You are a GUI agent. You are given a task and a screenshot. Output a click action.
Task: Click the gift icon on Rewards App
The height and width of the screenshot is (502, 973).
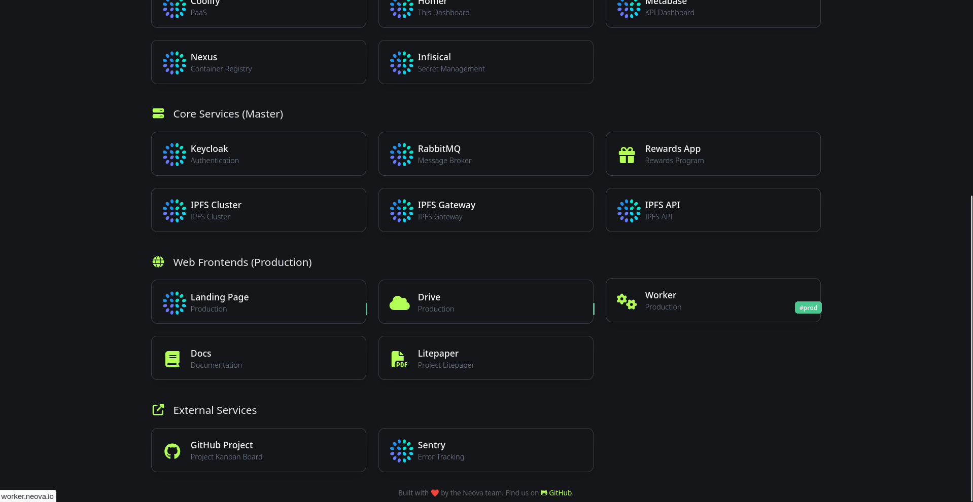(x=627, y=155)
